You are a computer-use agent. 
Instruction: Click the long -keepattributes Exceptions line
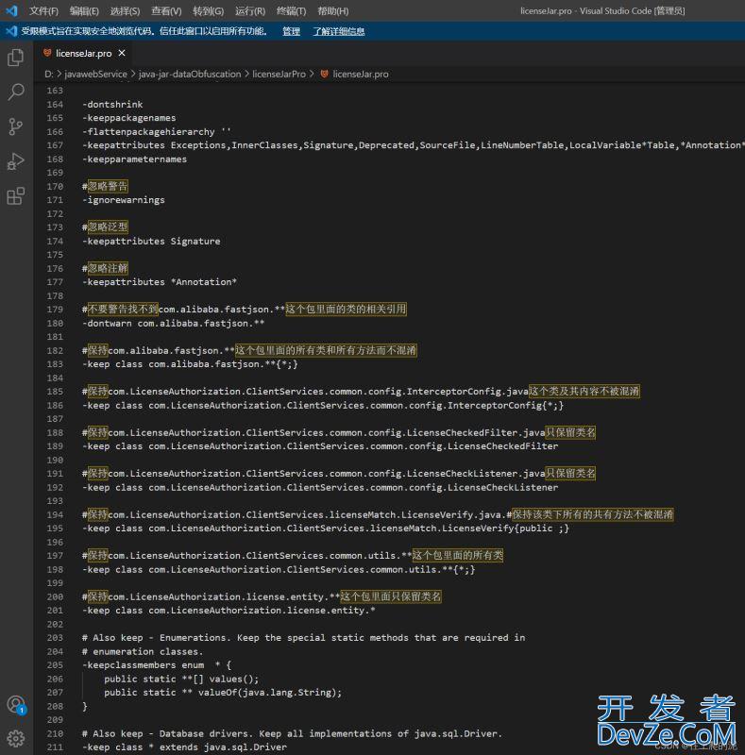pos(413,145)
